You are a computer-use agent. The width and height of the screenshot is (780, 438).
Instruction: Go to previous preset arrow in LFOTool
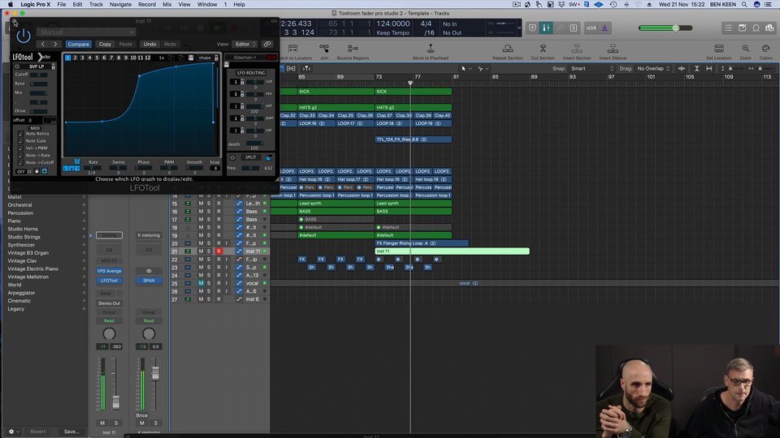[x=43, y=44]
